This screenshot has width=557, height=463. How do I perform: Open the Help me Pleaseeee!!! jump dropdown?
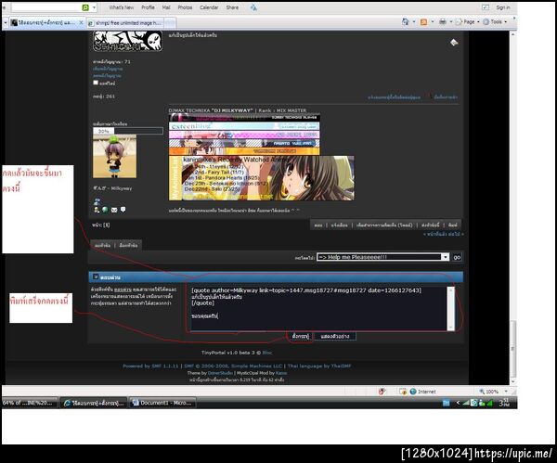[382, 257]
